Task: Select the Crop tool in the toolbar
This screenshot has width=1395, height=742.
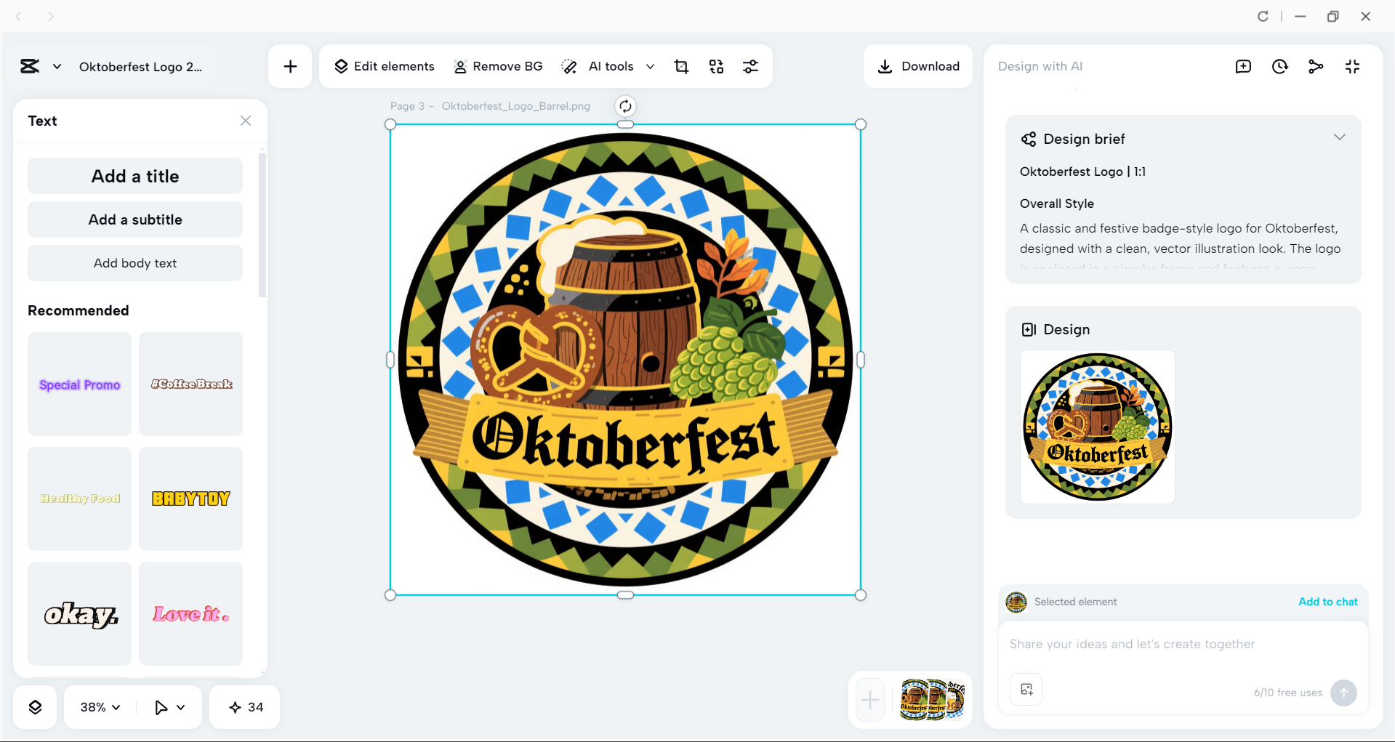Action: point(681,66)
